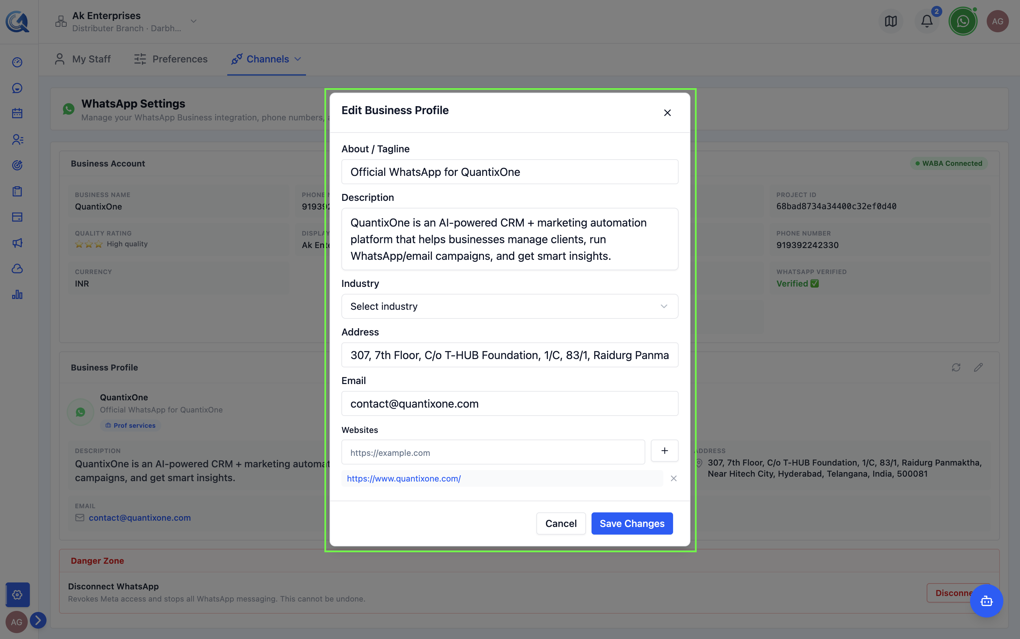Screen dimensions: 1020x639
Task: Click the pencil edit icon in Business Profile
Action: click(x=978, y=368)
